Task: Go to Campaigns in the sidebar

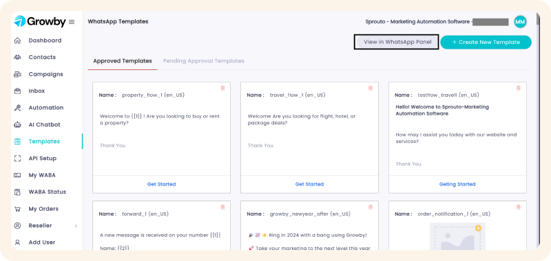Action: coord(46,74)
